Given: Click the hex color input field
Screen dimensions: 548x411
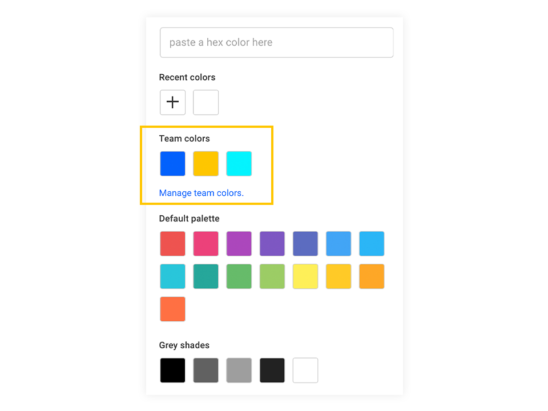Looking at the screenshot, I should click(276, 42).
